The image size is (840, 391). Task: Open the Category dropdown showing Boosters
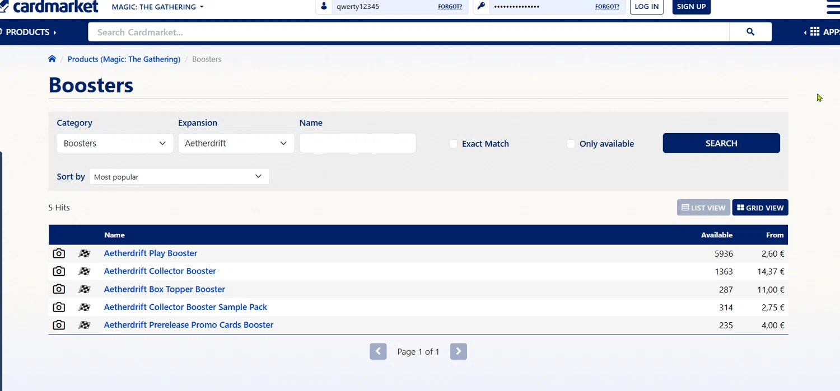coord(115,143)
